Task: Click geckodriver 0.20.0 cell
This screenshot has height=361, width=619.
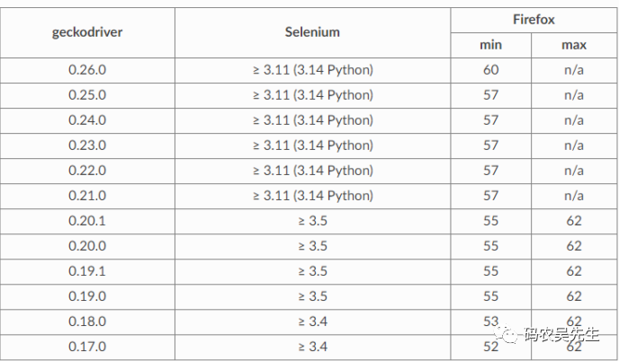Action: (87, 246)
